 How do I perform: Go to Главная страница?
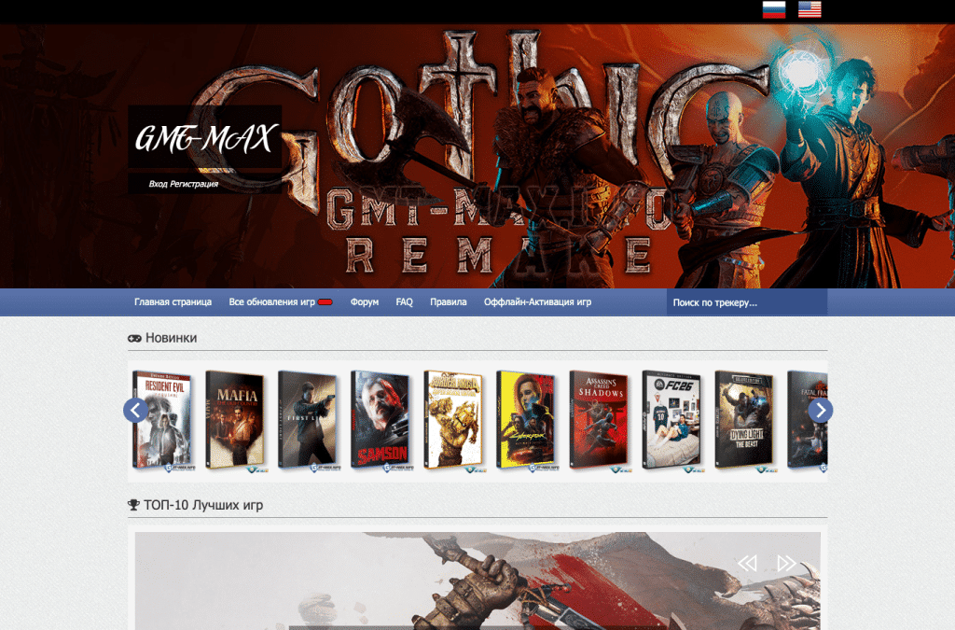coord(173,301)
